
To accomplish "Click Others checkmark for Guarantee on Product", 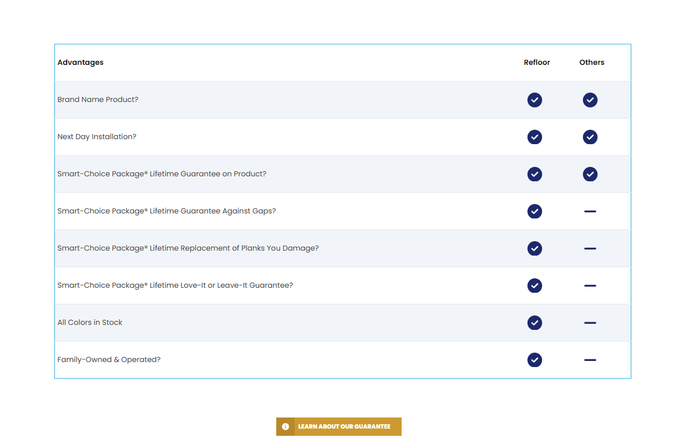I will [x=590, y=174].
